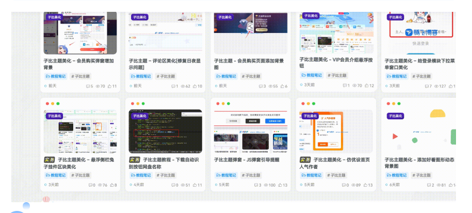Open the thumbnail of JS弹窗引导提醒 post
The width and height of the screenshot is (472, 213).
pyautogui.click(x=251, y=131)
